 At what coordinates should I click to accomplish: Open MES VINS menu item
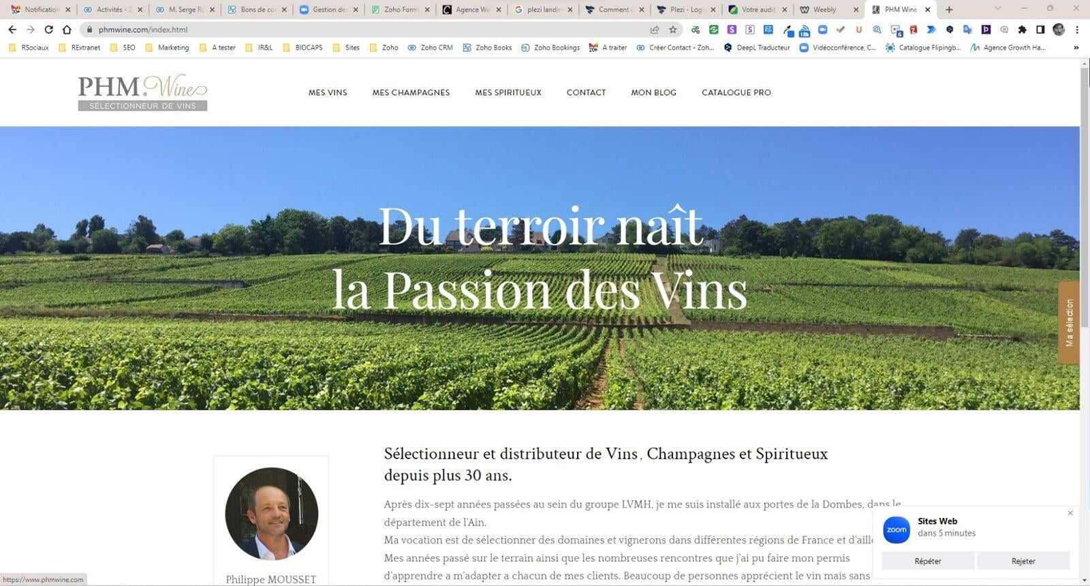pyautogui.click(x=328, y=93)
